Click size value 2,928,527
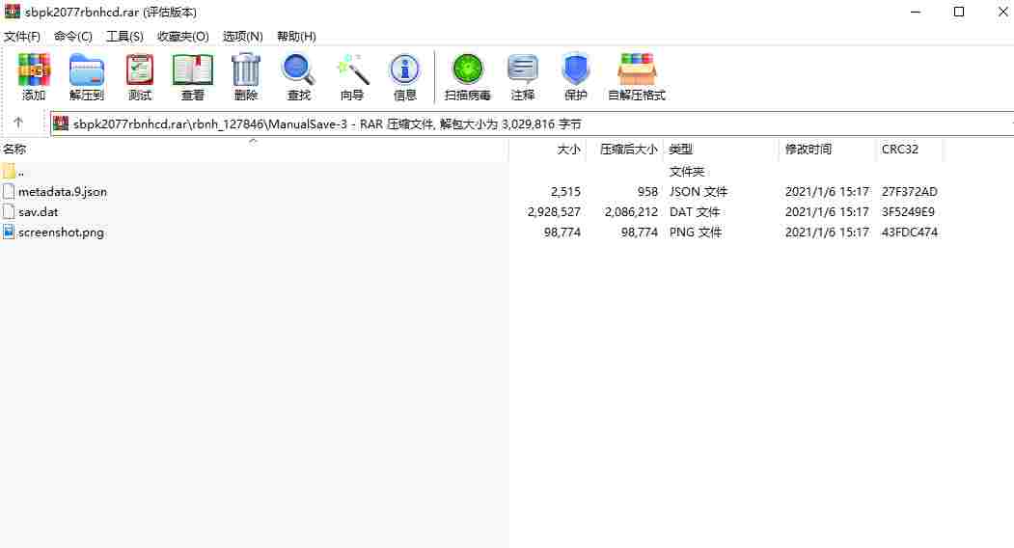 (x=554, y=211)
